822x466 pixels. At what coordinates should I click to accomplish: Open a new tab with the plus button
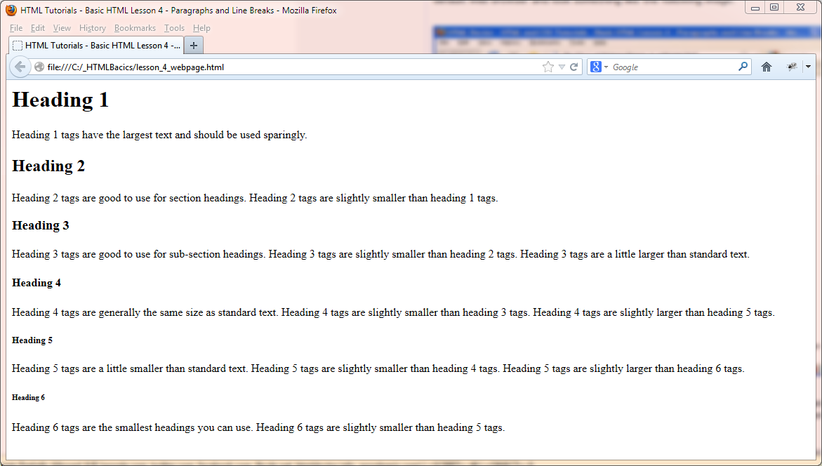pos(194,45)
